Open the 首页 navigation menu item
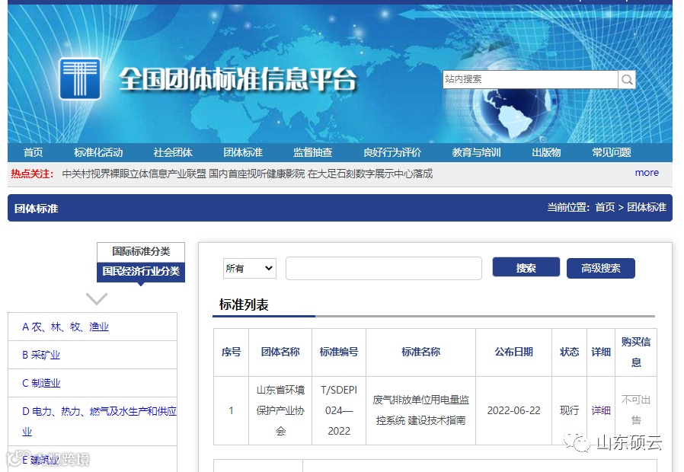 pyautogui.click(x=34, y=152)
